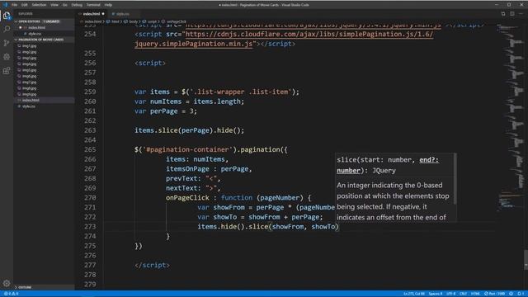Click 'perPage' on line 261

click(x=163, y=111)
